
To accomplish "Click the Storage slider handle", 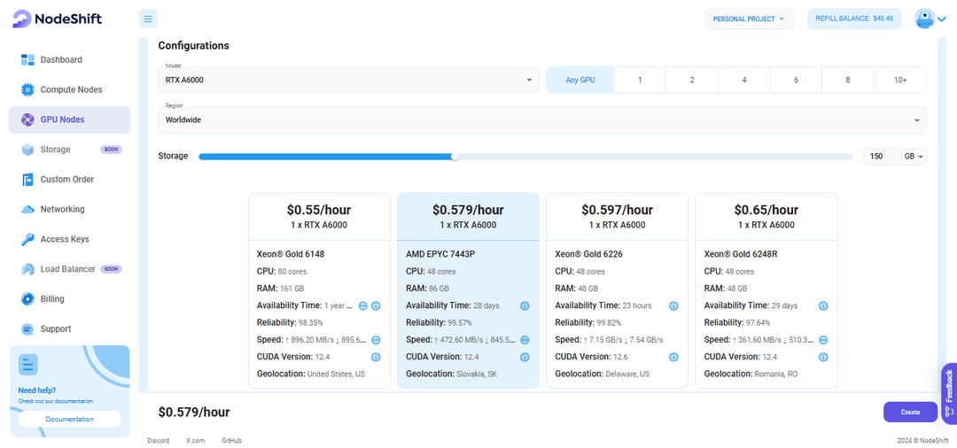I will 455,157.
